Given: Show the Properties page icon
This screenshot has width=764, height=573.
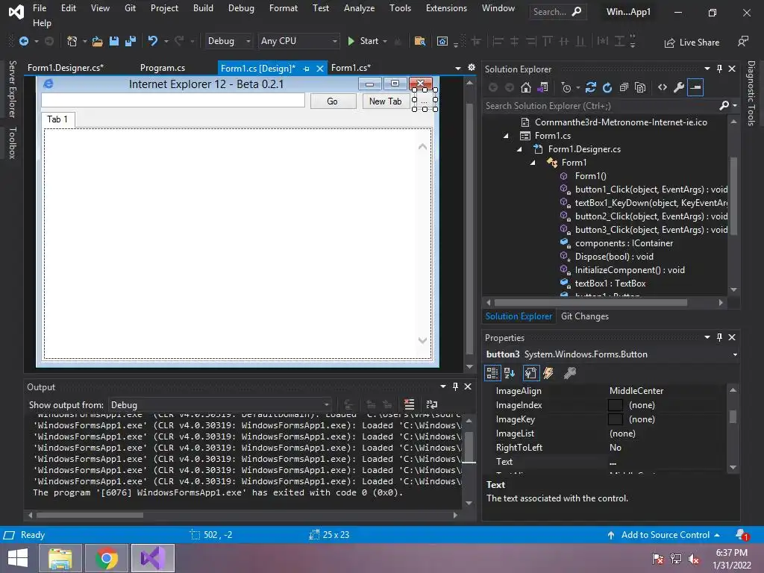Looking at the screenshot, I should (530, 373).
